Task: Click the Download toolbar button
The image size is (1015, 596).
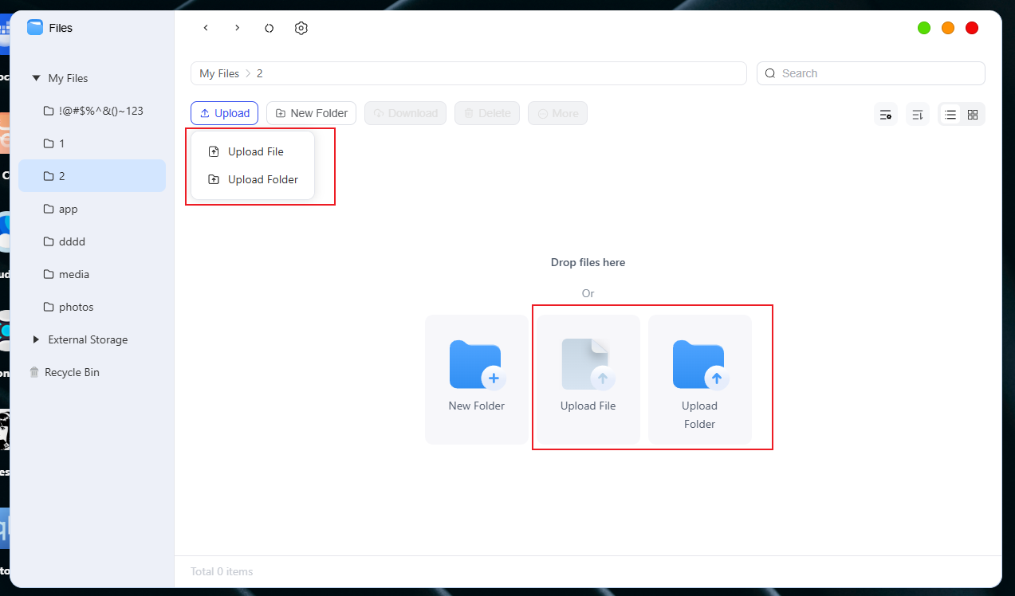Action: (406, 113)
